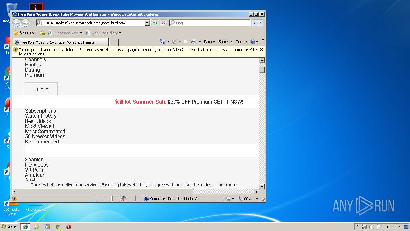Click Internet Explorer taskbar icon
410x231 pixels.
coord(25,227)
